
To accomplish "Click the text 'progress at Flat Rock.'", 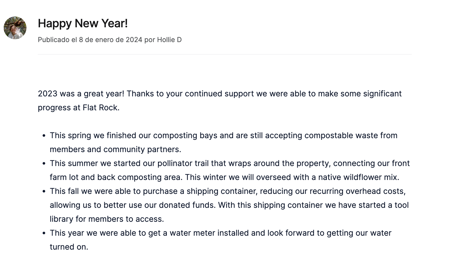I will [79, 108].
